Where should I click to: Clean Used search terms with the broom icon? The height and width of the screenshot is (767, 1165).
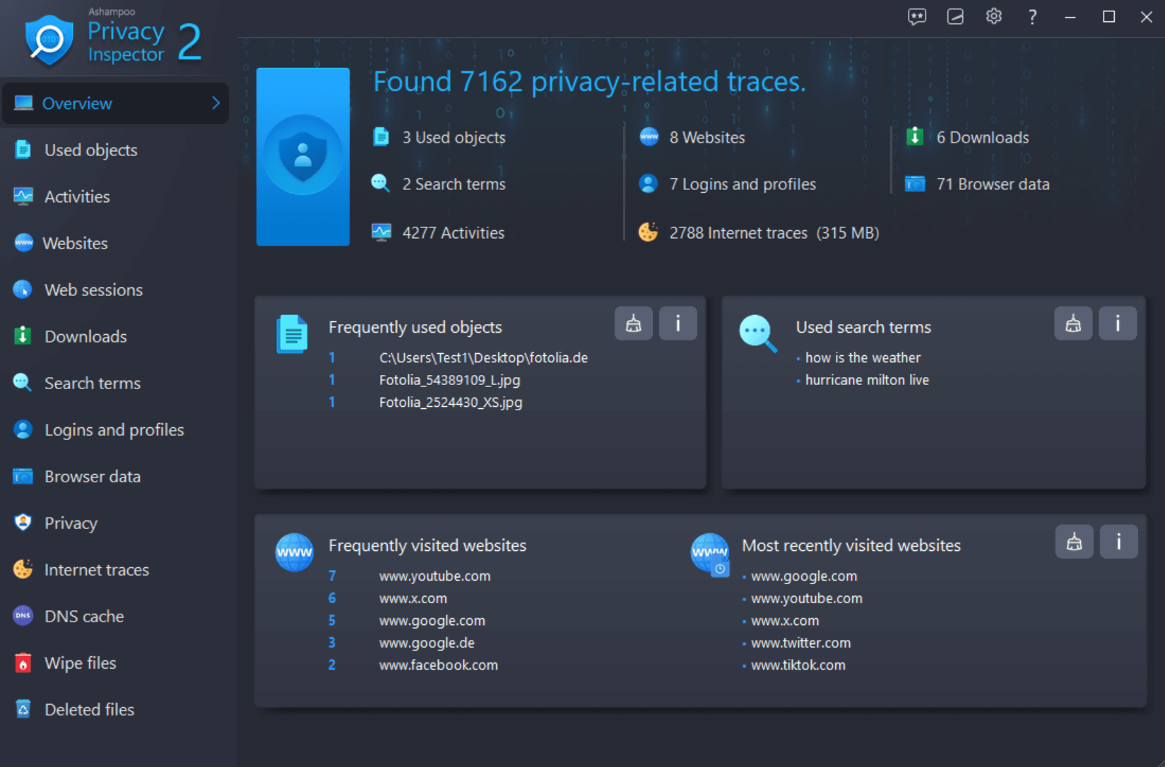click(1073, 323)
